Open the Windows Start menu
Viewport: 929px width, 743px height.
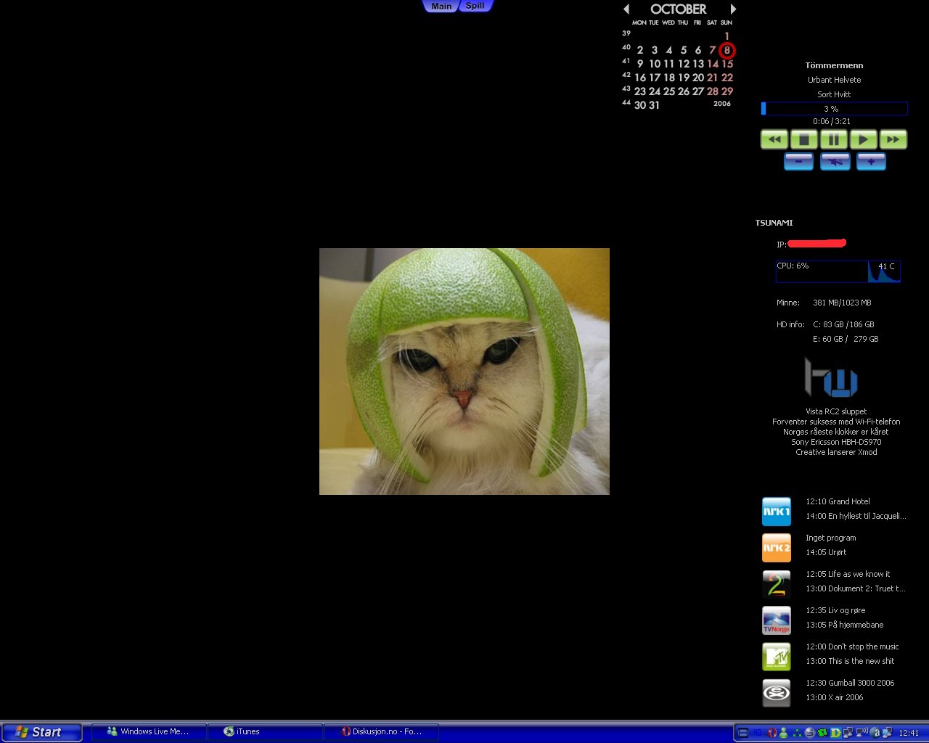(41, 732)
